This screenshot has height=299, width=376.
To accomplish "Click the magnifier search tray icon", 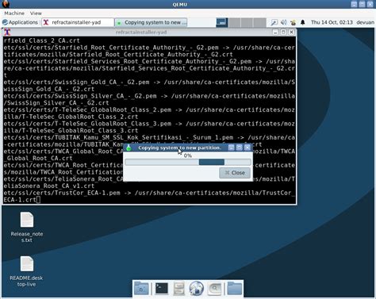I will [x=274, y=22].
